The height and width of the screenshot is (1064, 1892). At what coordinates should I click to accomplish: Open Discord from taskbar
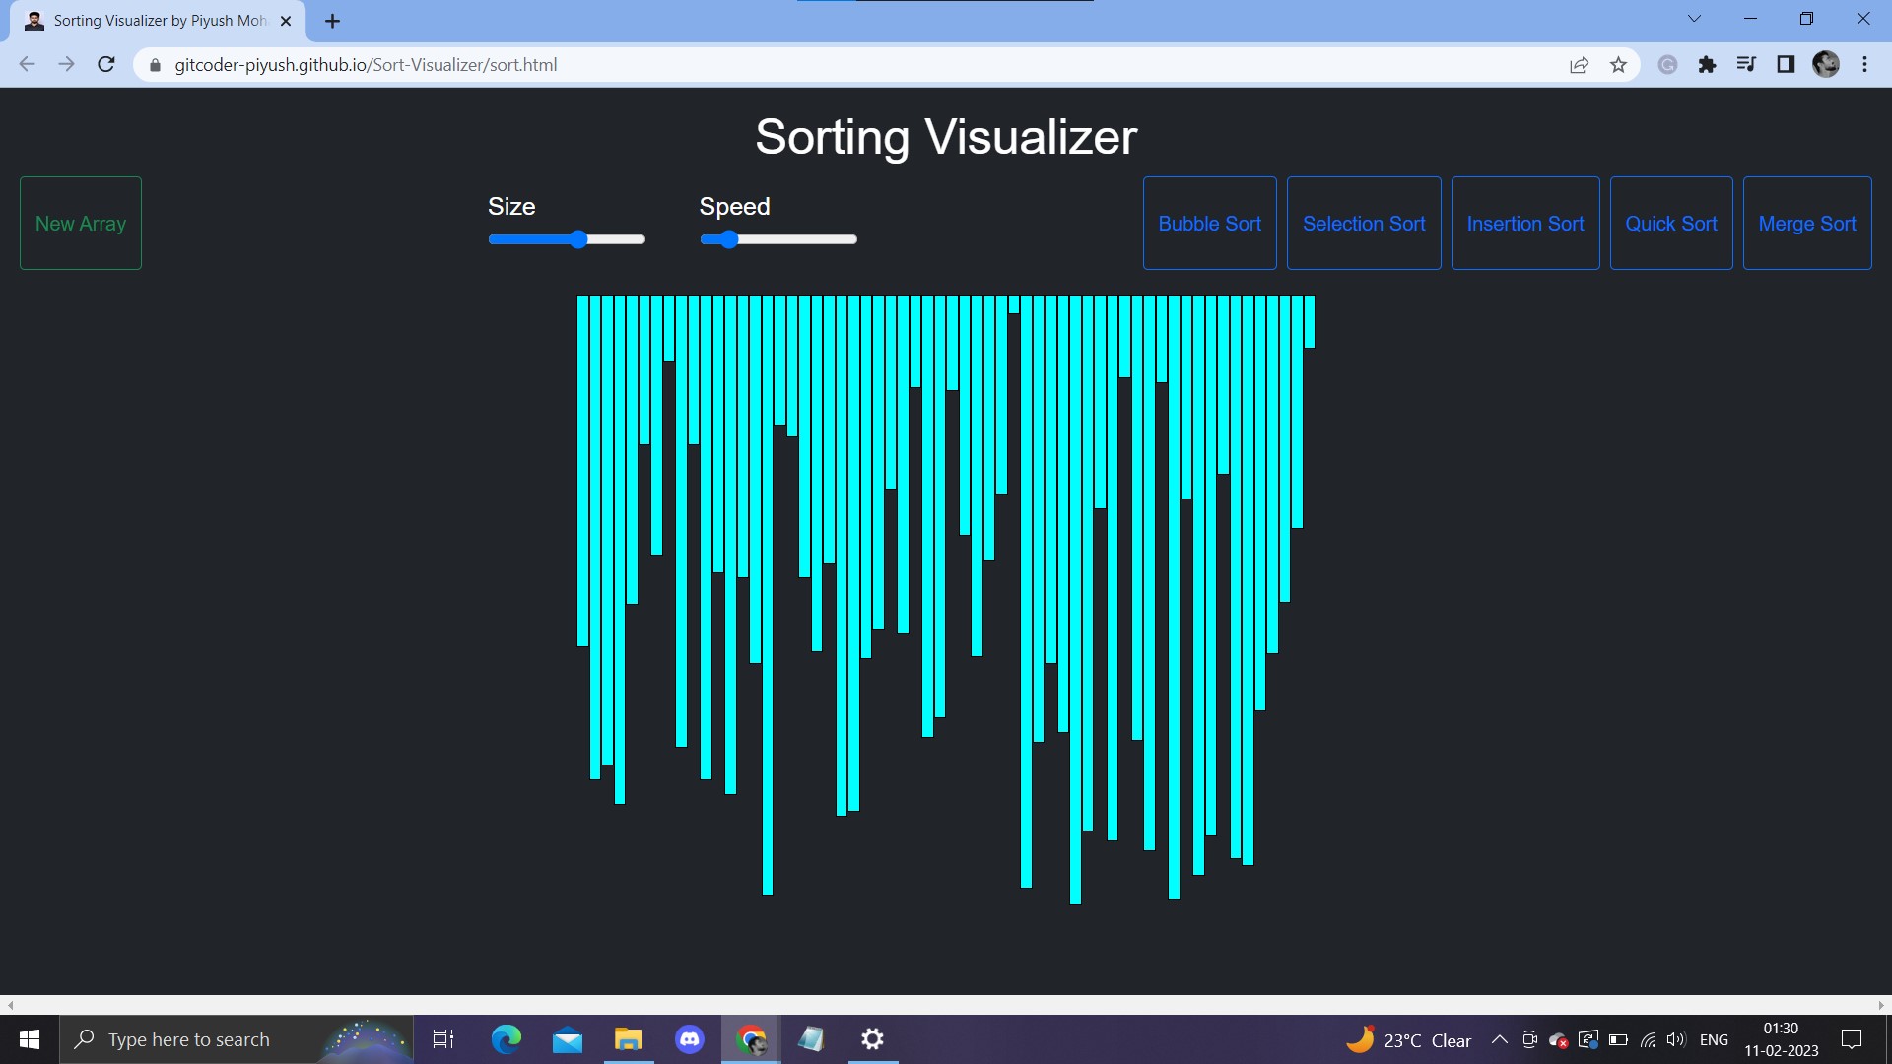(690, 1039)
